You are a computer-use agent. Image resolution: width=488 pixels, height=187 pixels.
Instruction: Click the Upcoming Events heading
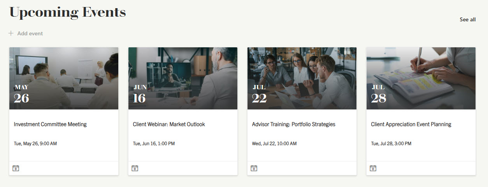(68, 12)
